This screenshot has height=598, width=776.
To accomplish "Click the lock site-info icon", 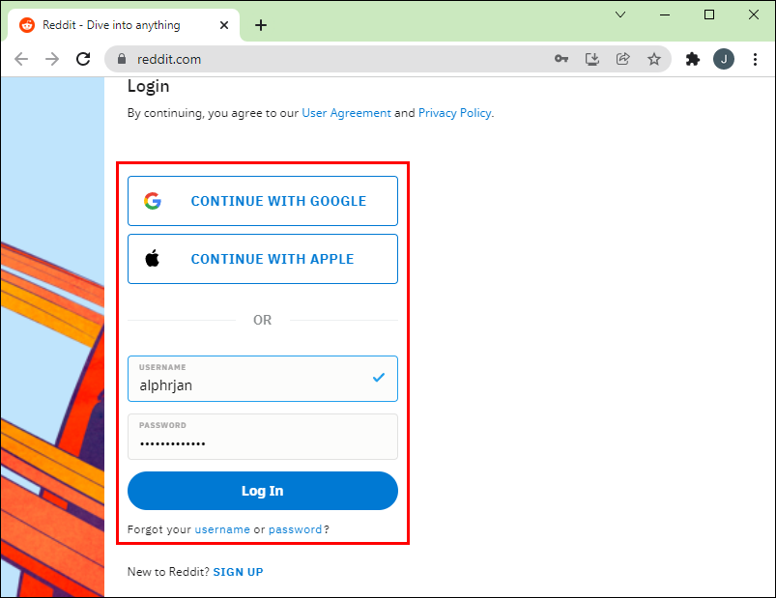I will pos(122,59).
